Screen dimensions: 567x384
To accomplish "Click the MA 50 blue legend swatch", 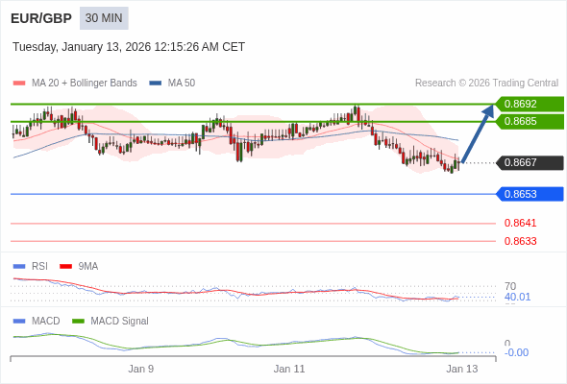I will tap(155, 84).
